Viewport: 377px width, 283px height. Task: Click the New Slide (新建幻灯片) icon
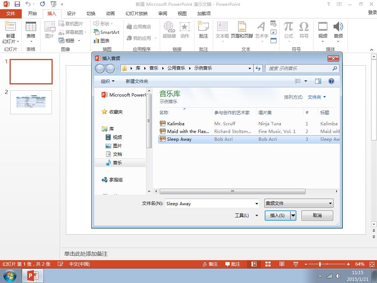pos(10,27)
